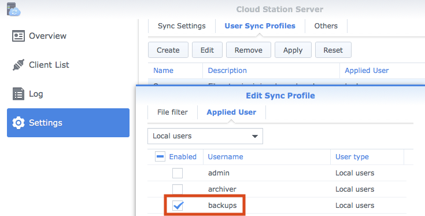Click the Edit Sync Profile dialog title
The height and width of the screenshot is (216, 425).
click(280, 96)
